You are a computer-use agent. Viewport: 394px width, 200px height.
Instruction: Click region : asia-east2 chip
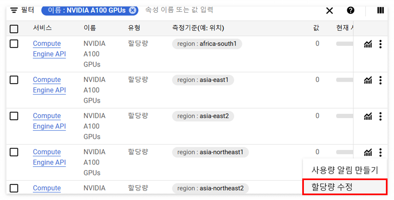click(x=203, y=116)
